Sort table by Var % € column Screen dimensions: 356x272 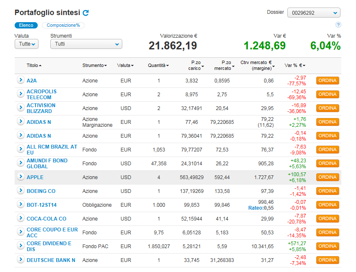point(295,65)
